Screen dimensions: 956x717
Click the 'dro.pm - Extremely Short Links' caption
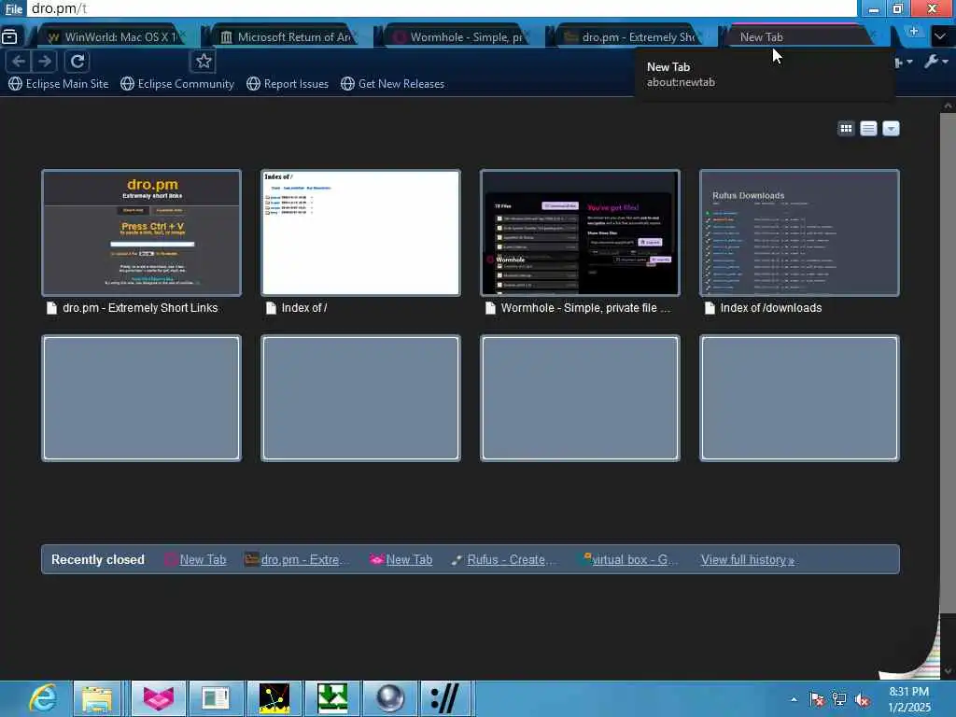[x=140, y=308]
